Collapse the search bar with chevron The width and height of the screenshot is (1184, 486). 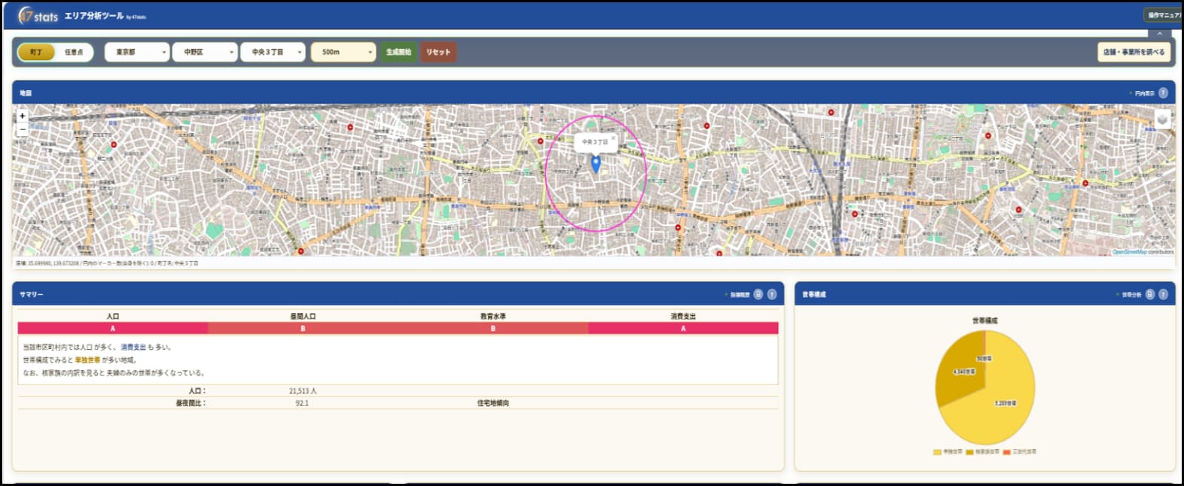[x=1159, y=34]
